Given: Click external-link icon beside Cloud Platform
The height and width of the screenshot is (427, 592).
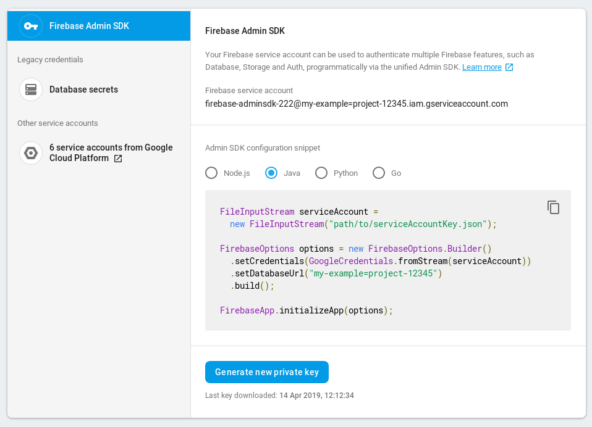Looking at the screenshot, I should pyautogui.click(x=118, y=159).
